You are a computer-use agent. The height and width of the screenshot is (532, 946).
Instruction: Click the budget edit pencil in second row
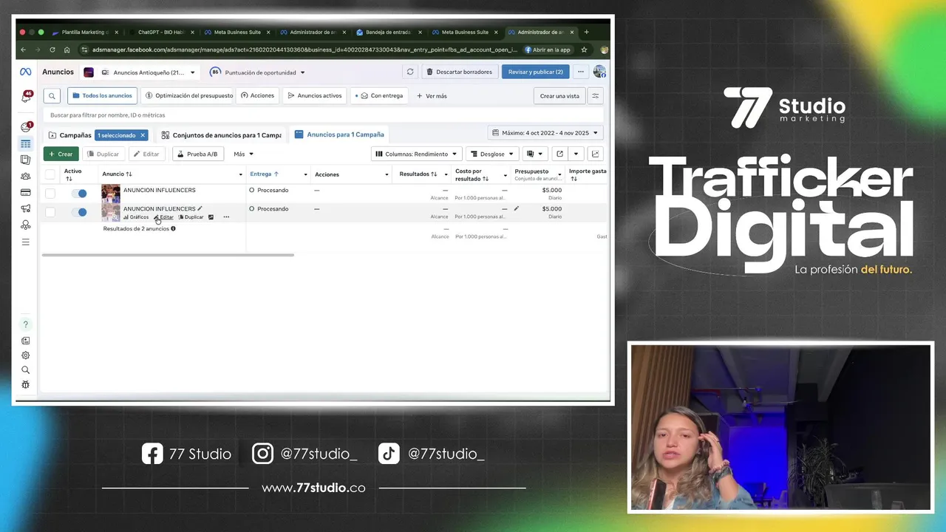click(517, 208)
